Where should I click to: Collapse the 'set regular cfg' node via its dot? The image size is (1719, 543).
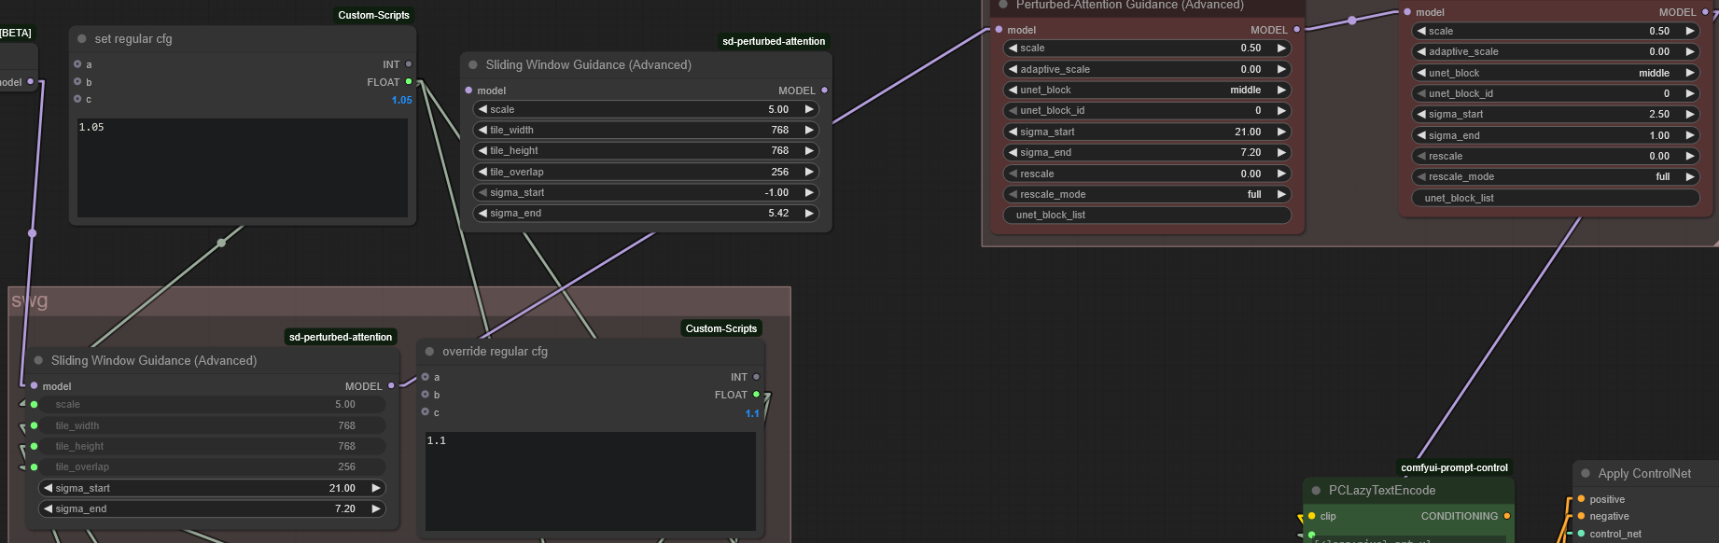(82, 39)
